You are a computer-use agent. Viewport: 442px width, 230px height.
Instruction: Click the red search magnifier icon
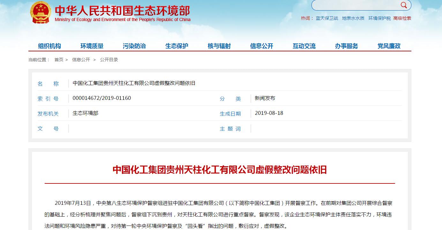[404, 5]
